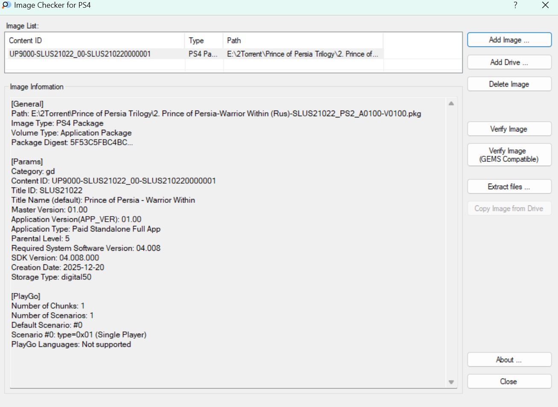Click the 'PS4 Pa...' type cell
The width and height of the screenshot is (558, 407).
click(203, 54)
